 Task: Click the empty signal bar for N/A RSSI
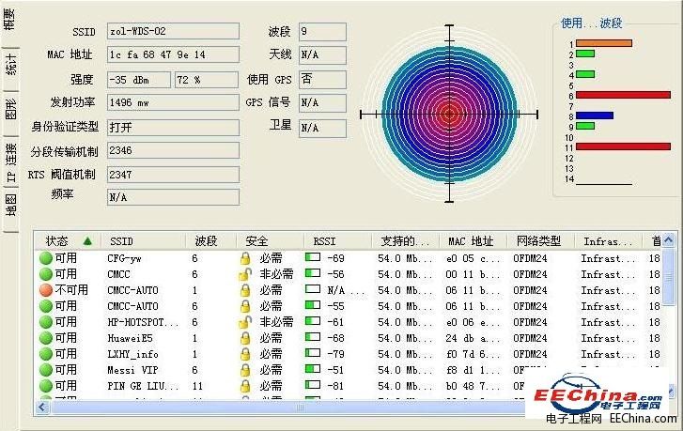pyautogui.click(x=313, y=289)
